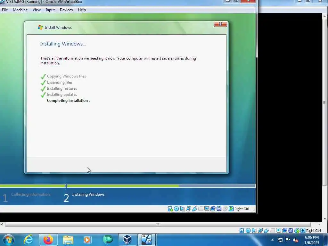Click 'Installing updates' step text
The image size is (328, 246).
point(62,94)
